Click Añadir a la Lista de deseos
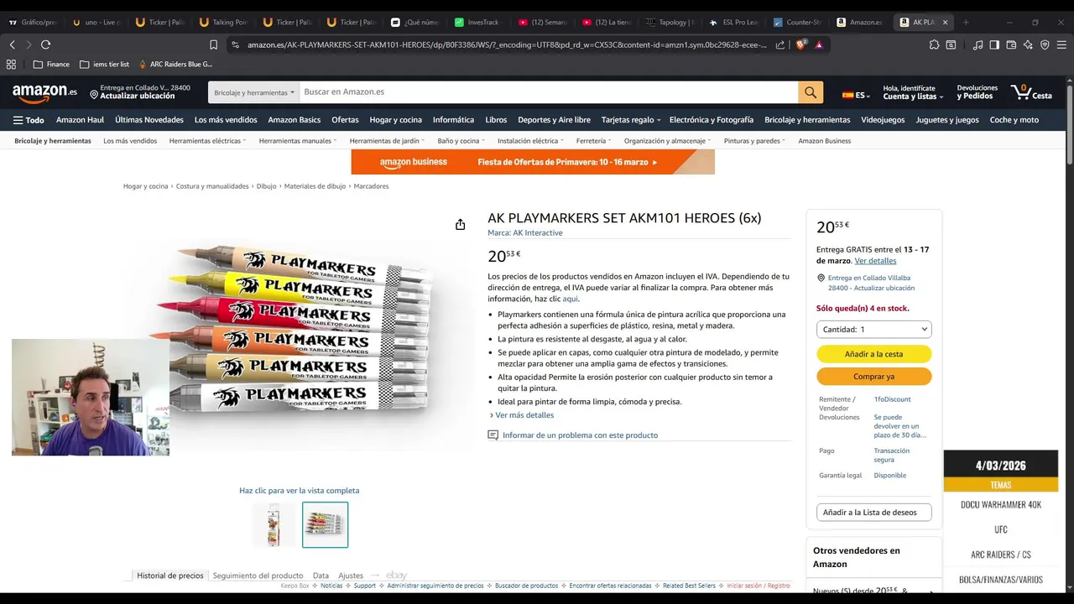Screen dimensions: 1074x604 coord(873,512)
